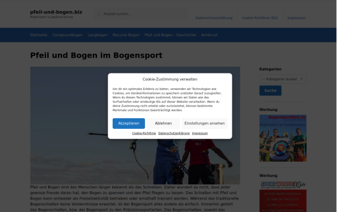The height and width of the screenshot is (212, 340).
Task: Click the search magnifier icon
Action: click(x=99, y=14)
